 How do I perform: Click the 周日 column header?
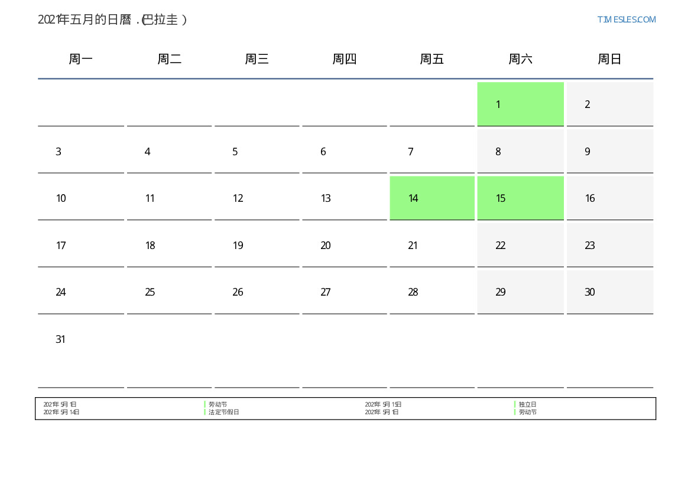pyautogui.click(x=609, y=59)
